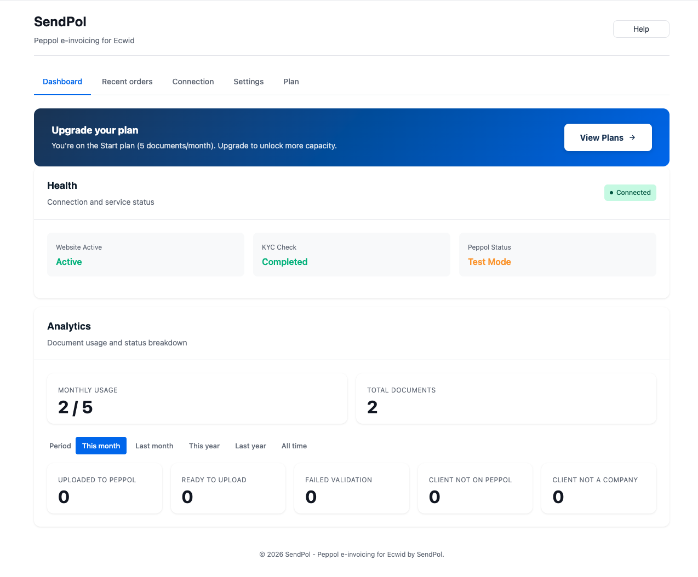The width and height of the screenshot is (698, 577).
Task: Filter analytics by Last year
Action: [x=250, y=446]
